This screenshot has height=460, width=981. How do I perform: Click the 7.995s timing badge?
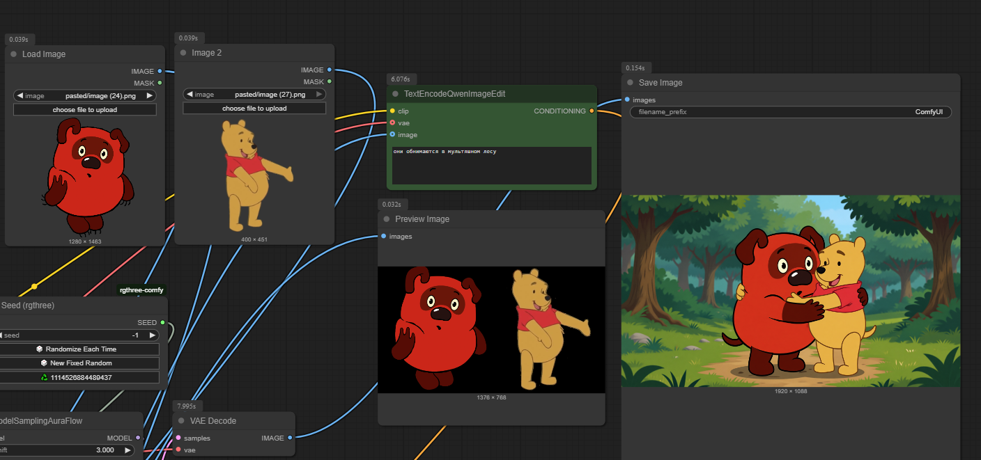point(187,406)
